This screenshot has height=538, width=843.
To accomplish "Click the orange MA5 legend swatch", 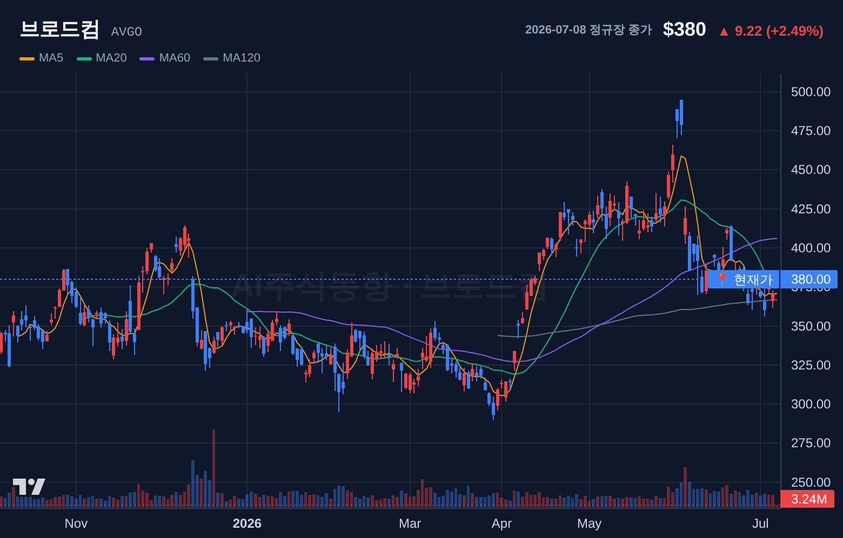I will (x=26, y=58).
